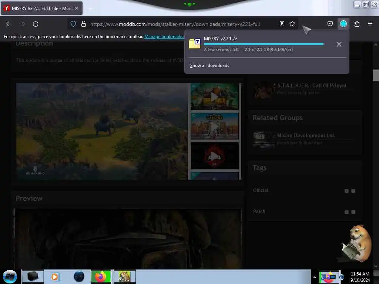Open a new tab with the plus button
Screen dimensions: 379x284
[90, 9]
